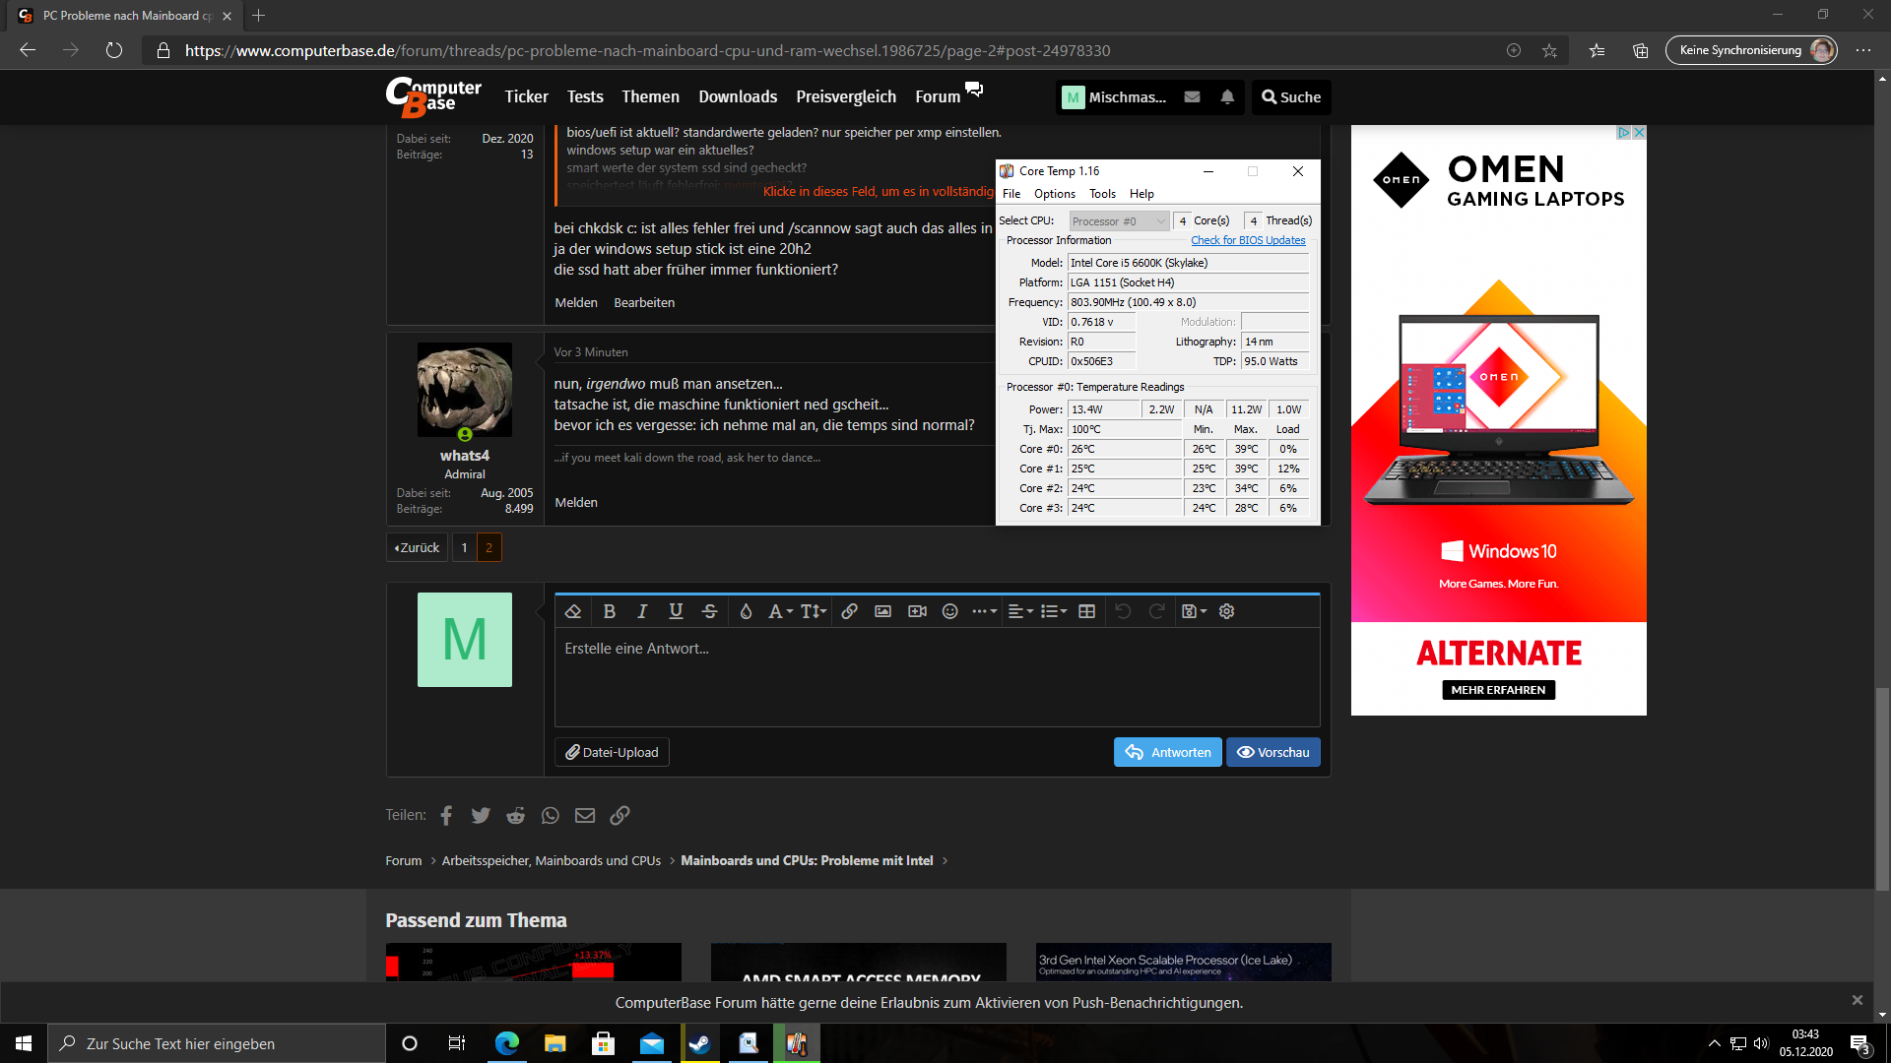Reload page with browser refresh icon
1891x1063 pixels.
point(114,50)
